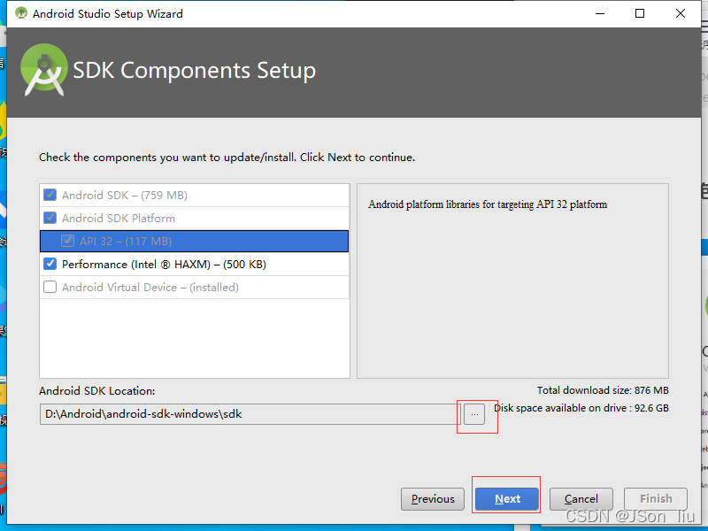
Task: Select the 'Android SDK – (759 MB)' row text
Action: (125, 195)
